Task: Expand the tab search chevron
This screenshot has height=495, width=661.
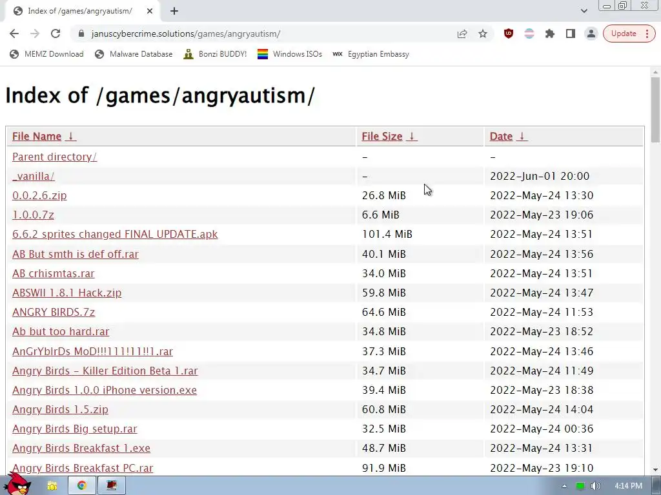Action: point(584,11)
